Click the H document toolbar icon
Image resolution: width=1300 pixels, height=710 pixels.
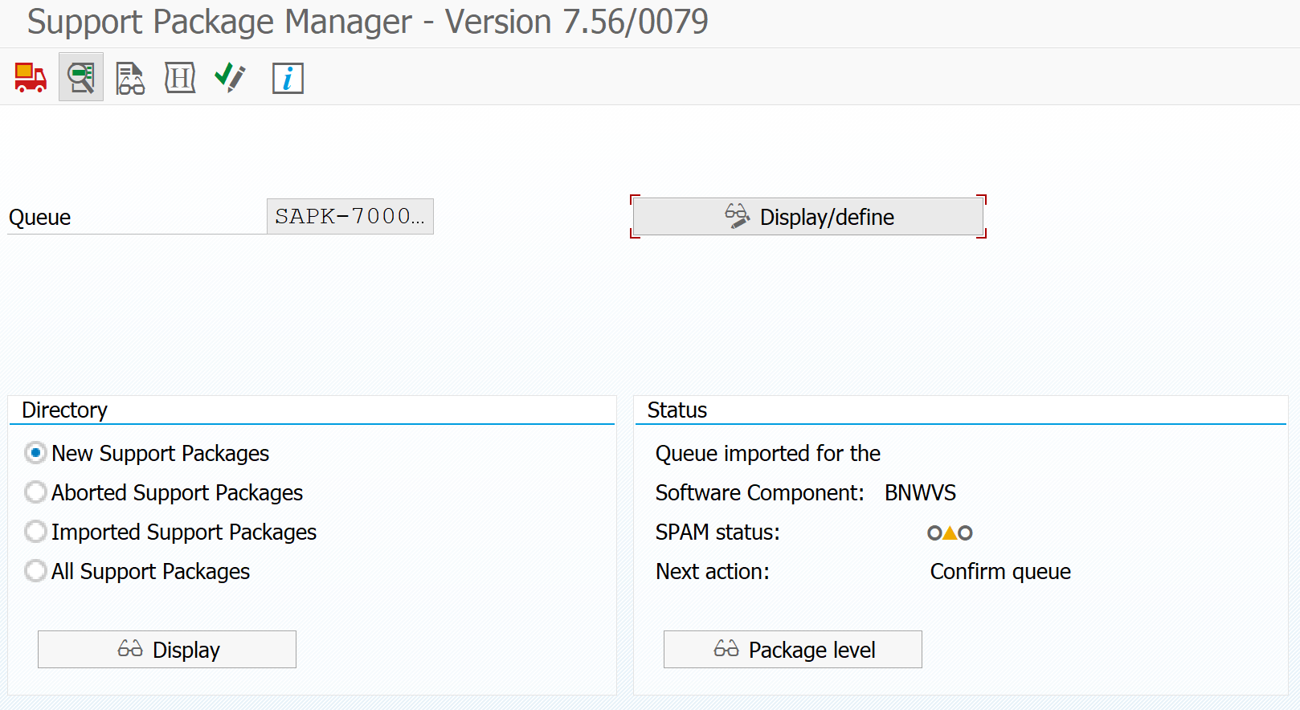tap(180, 78)
